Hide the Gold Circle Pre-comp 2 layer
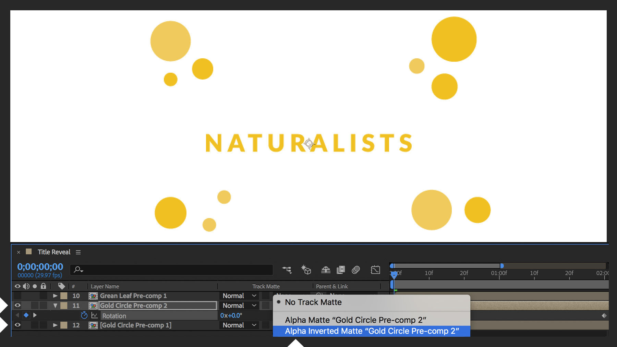Viewport: 617px width, 347px height. (x=17, y=305)
